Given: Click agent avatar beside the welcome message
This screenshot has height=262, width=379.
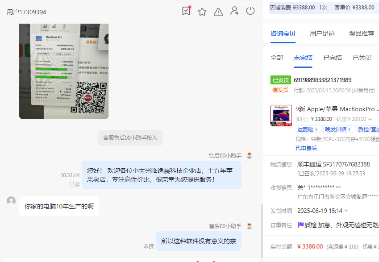Looking at the screenshot, I should 249,155.
